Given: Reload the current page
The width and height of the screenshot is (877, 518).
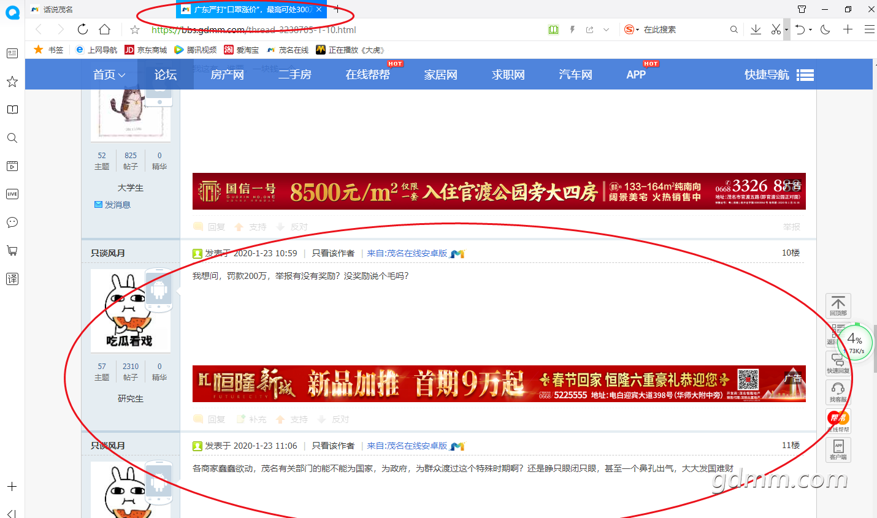Looking at the screenshot, I should 83,29.
